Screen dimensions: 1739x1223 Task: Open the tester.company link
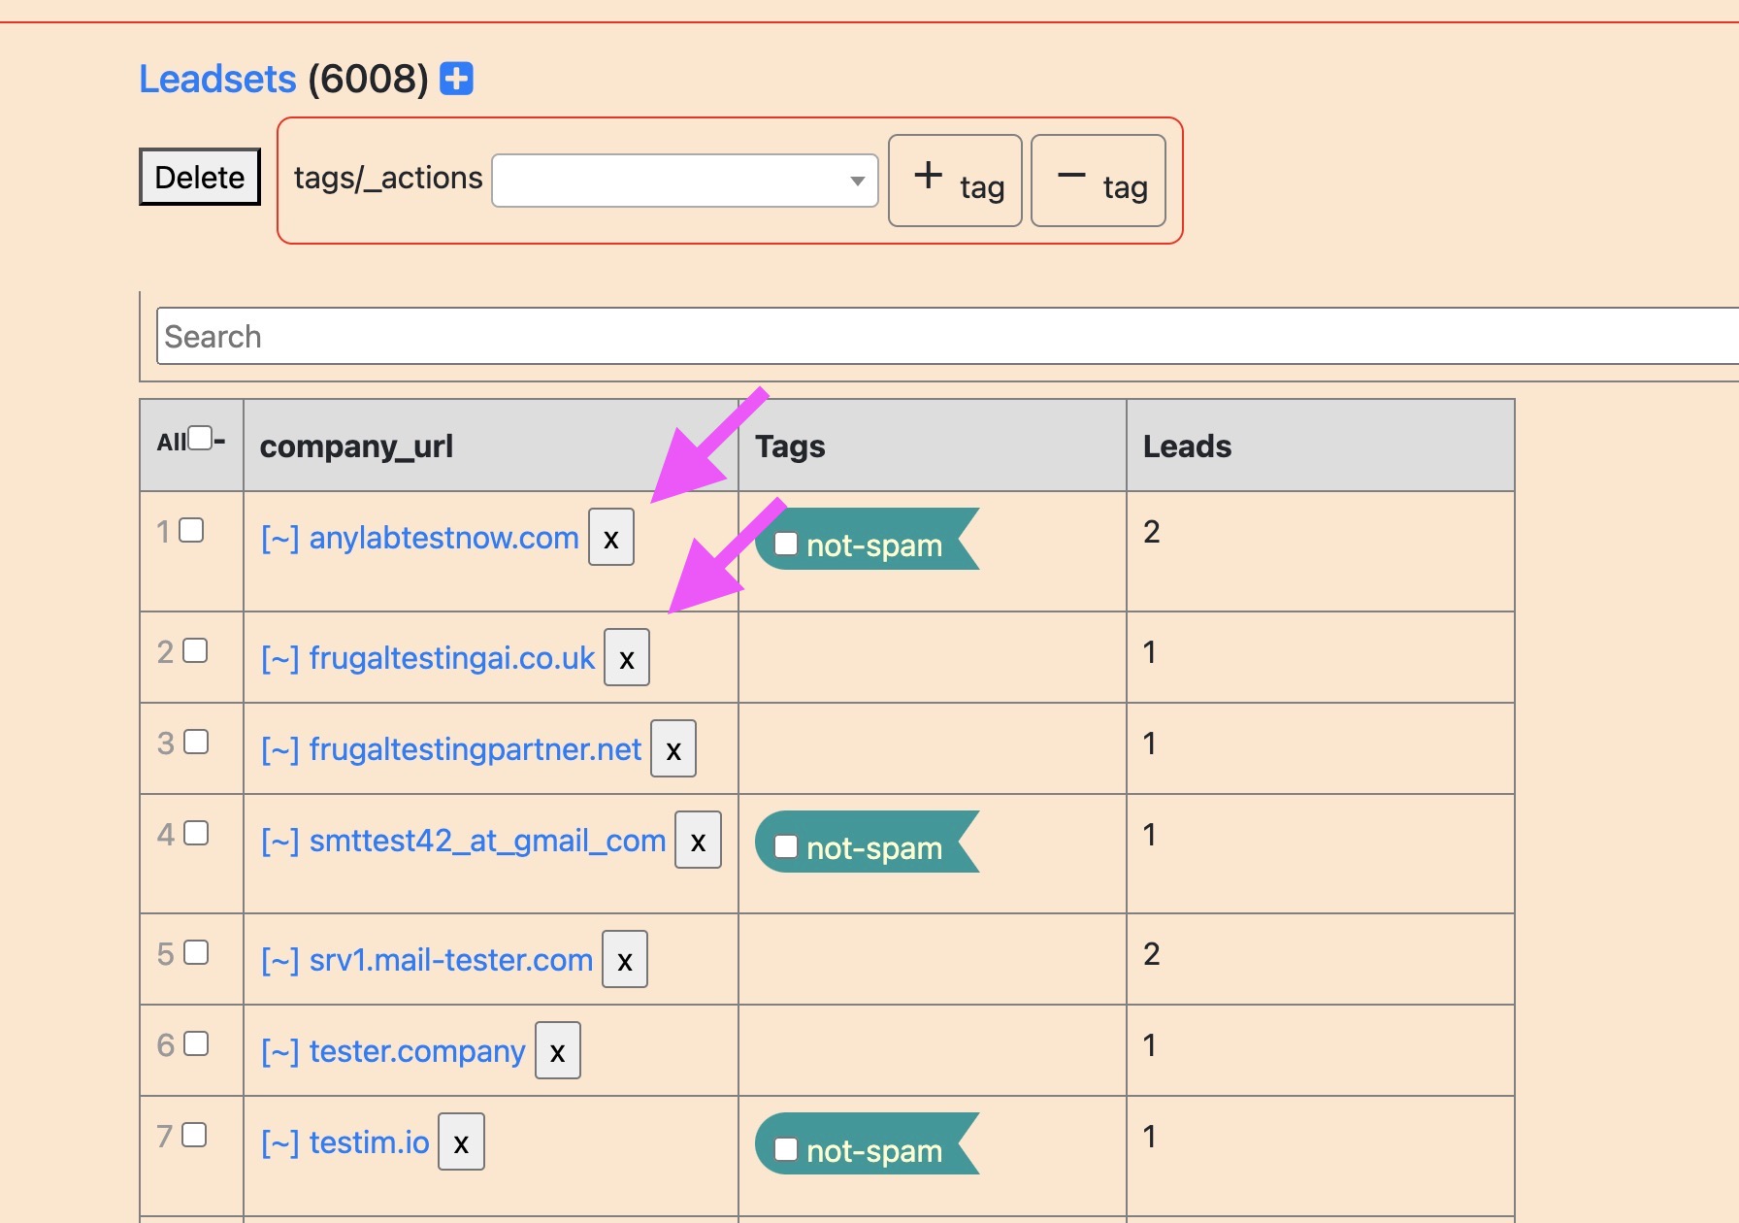[416, 1051]
